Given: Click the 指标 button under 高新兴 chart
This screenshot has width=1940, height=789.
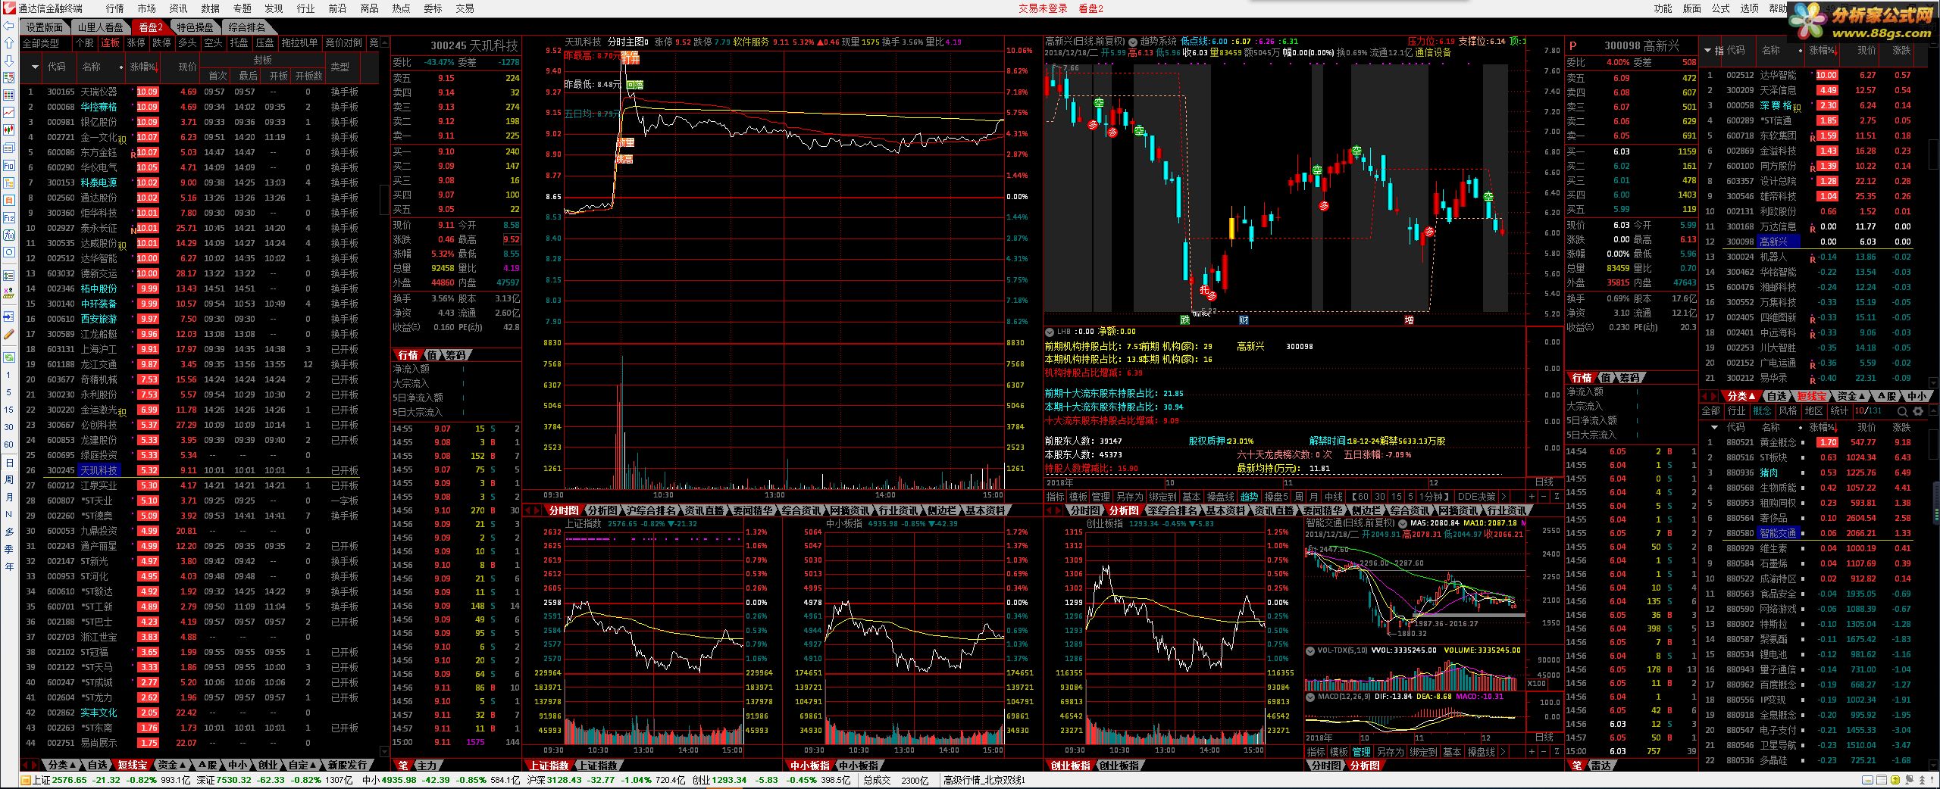Looking at the screenshot, I should click(1056, 497).
